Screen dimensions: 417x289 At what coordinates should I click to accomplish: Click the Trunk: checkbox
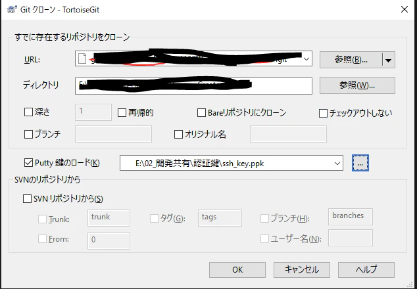42,219
